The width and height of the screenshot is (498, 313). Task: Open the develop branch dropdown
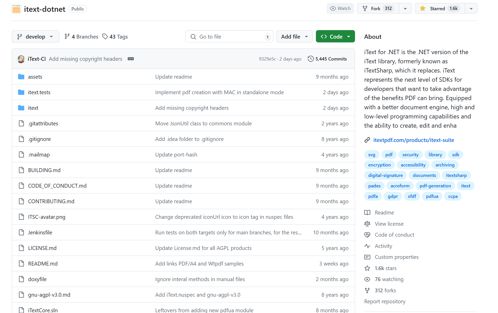click(x=35, y=37)
